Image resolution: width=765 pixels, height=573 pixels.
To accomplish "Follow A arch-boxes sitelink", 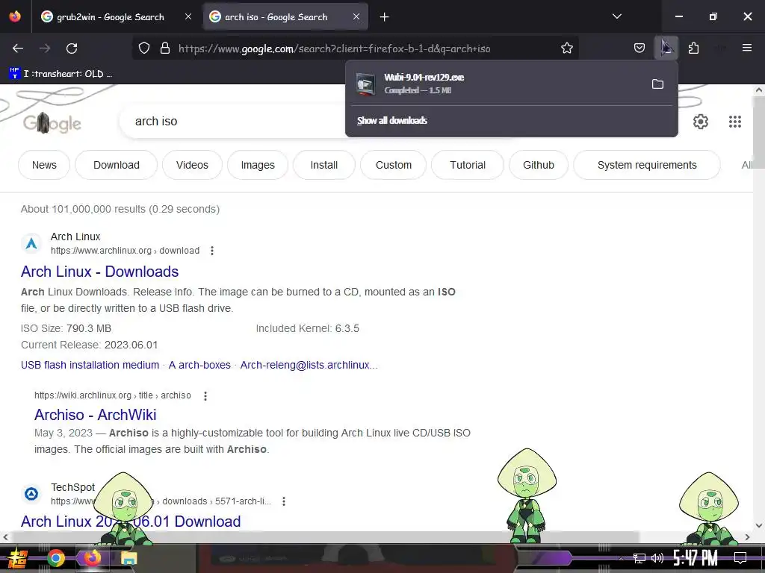I will point(199,365).
